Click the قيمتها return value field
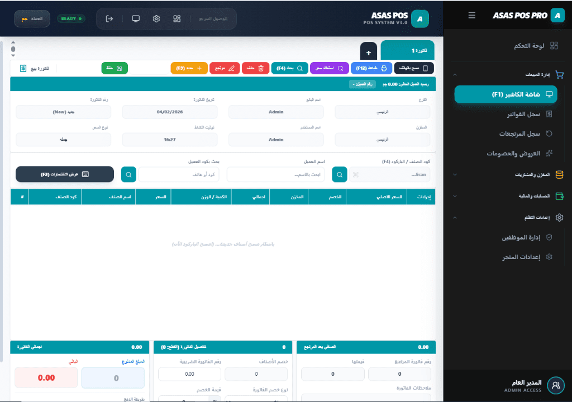 [333, 374]
